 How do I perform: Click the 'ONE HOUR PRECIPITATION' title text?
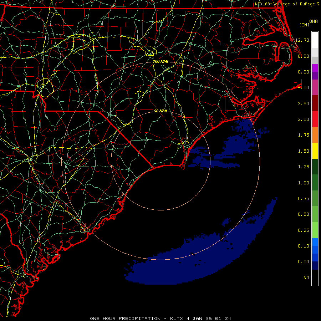pos(125,319)
